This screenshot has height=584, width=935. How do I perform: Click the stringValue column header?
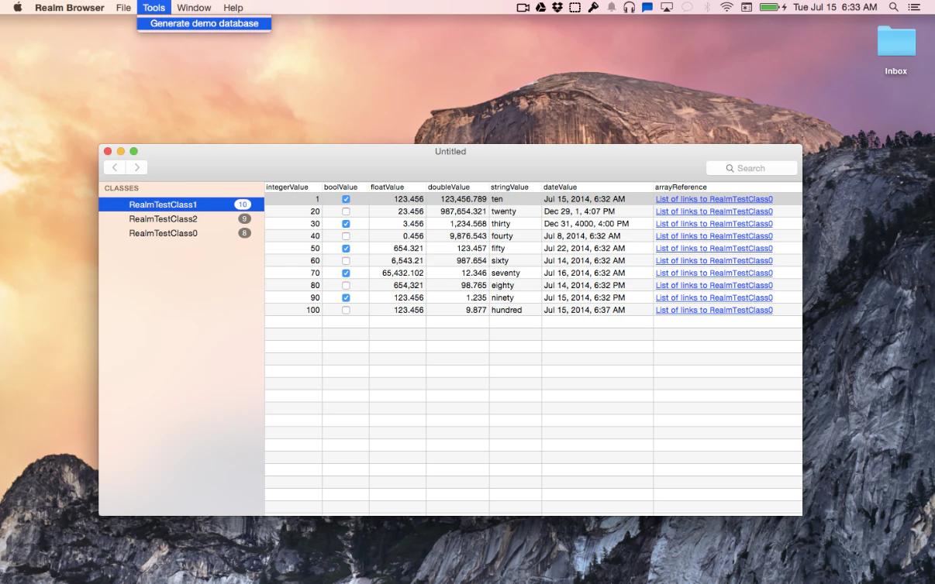(515, 187)
